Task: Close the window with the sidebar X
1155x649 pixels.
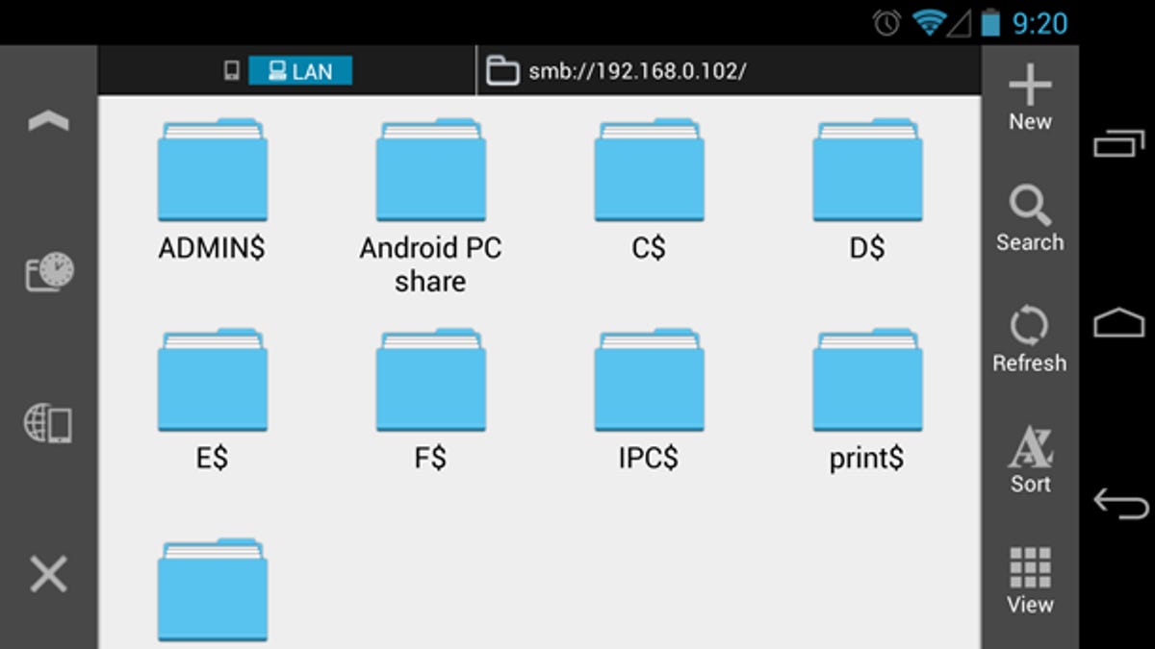Action: 48,574
